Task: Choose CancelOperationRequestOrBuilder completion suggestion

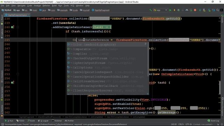Action: click(x=107, y=77)
